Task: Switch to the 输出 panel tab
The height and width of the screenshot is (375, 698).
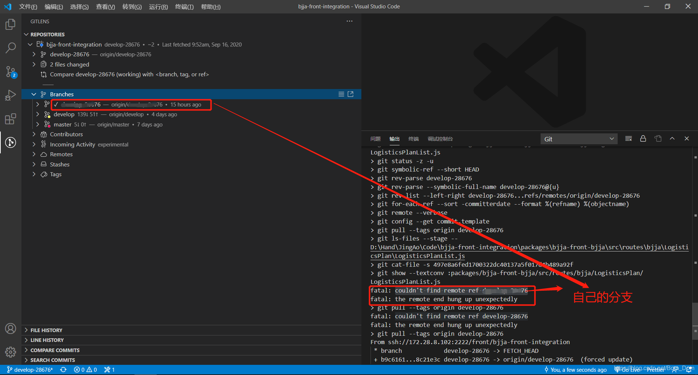Action: (x=394, y=139)
